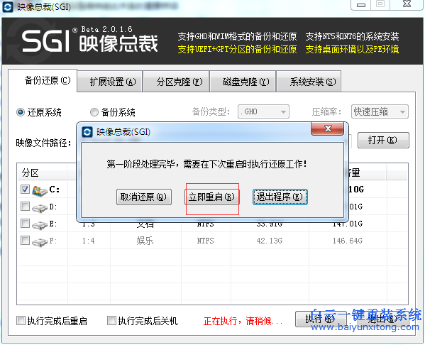Open the 备份类型 .GHO dropdown
425x345 pixels.
pos(263,111)
